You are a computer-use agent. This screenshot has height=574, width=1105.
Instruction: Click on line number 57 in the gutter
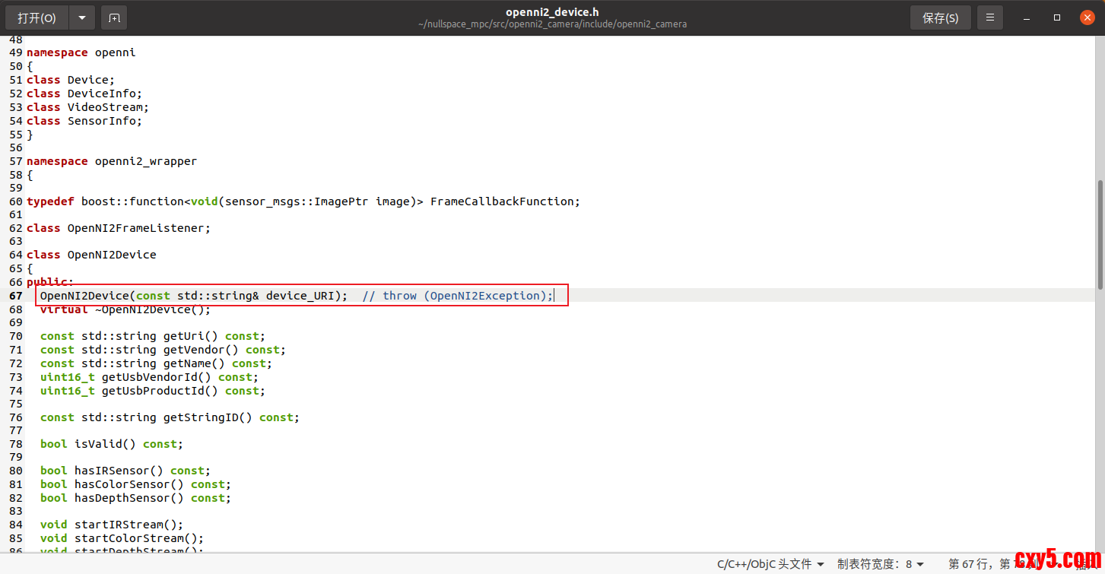16,161
